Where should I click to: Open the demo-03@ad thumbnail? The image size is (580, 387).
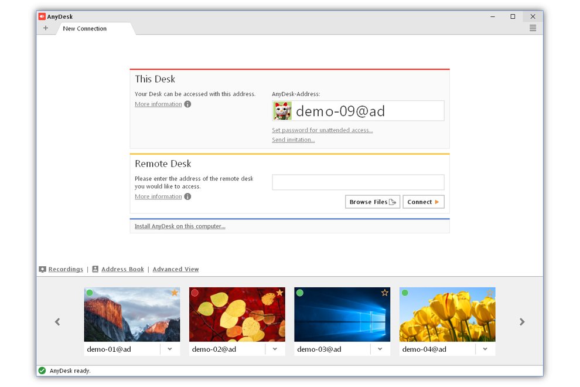point(342,314)
